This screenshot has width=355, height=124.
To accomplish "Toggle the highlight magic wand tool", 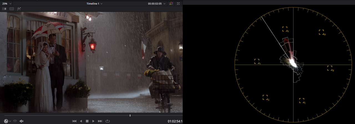I will pos(19,9).
